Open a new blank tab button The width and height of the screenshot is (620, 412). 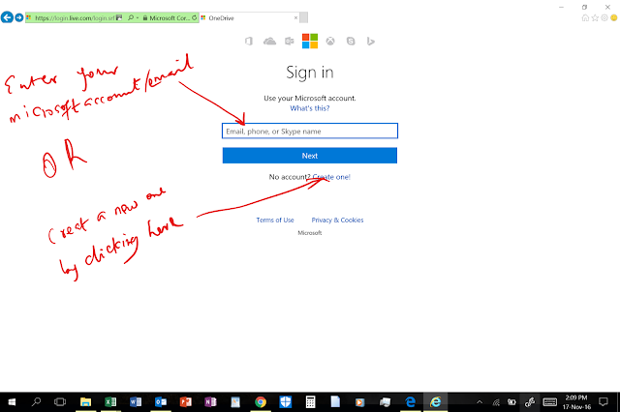coord(303,17)
